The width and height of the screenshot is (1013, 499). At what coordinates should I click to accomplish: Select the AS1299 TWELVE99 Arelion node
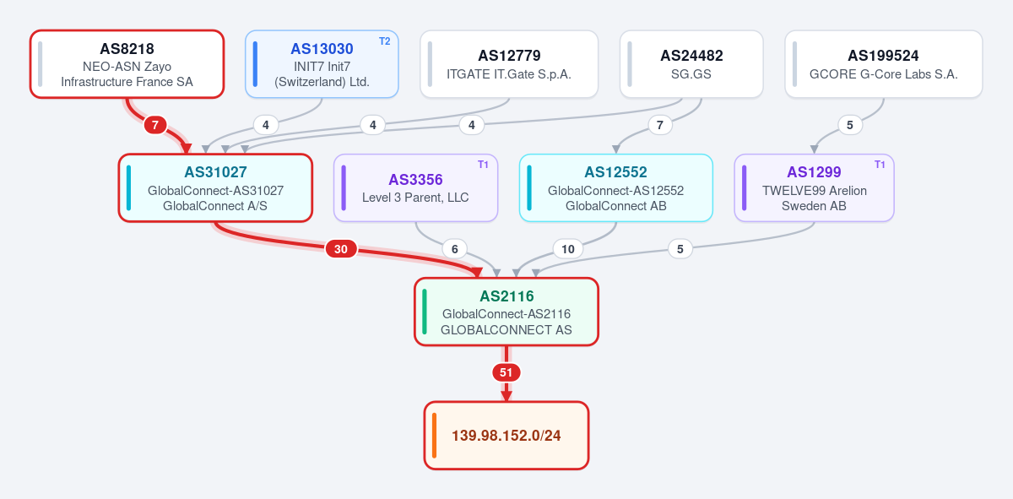(x=814, y=188)
